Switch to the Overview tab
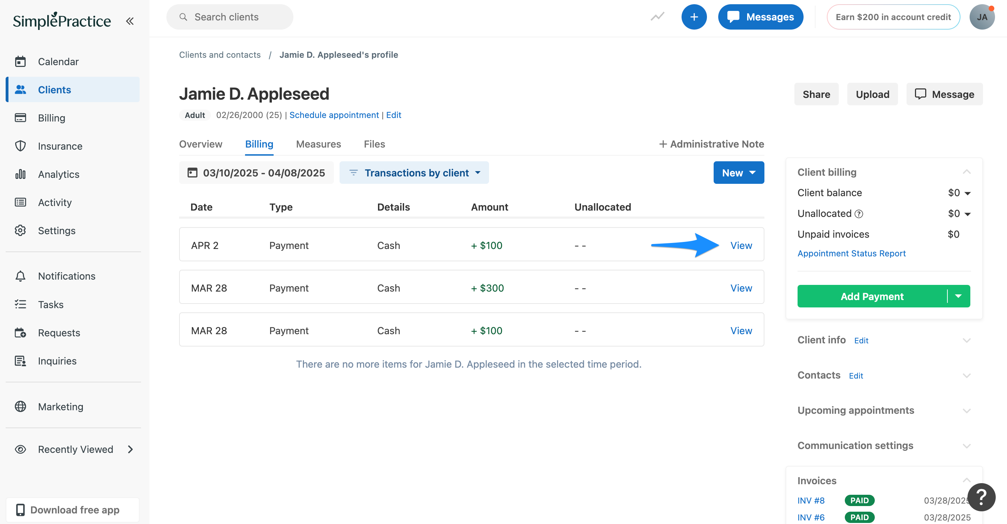The image size is (1007, 524). pos(201,144)
